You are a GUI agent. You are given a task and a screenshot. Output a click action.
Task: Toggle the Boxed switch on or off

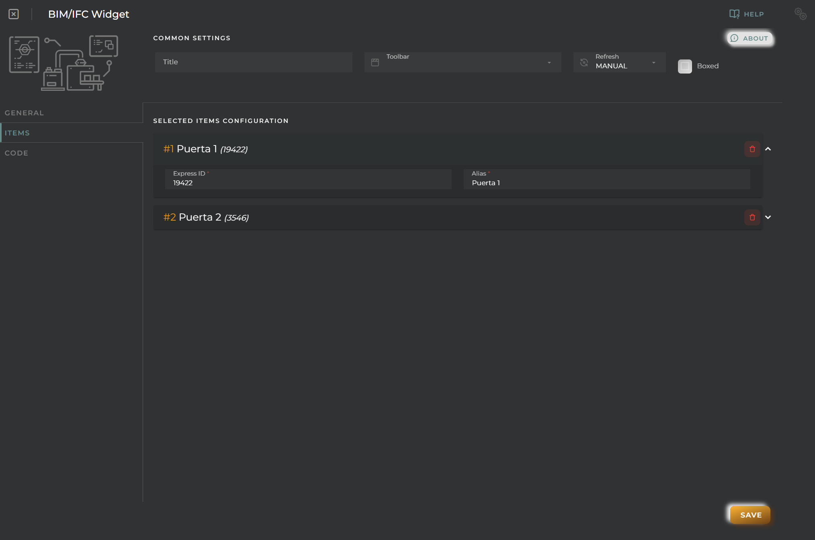click(x=685, y=66)
